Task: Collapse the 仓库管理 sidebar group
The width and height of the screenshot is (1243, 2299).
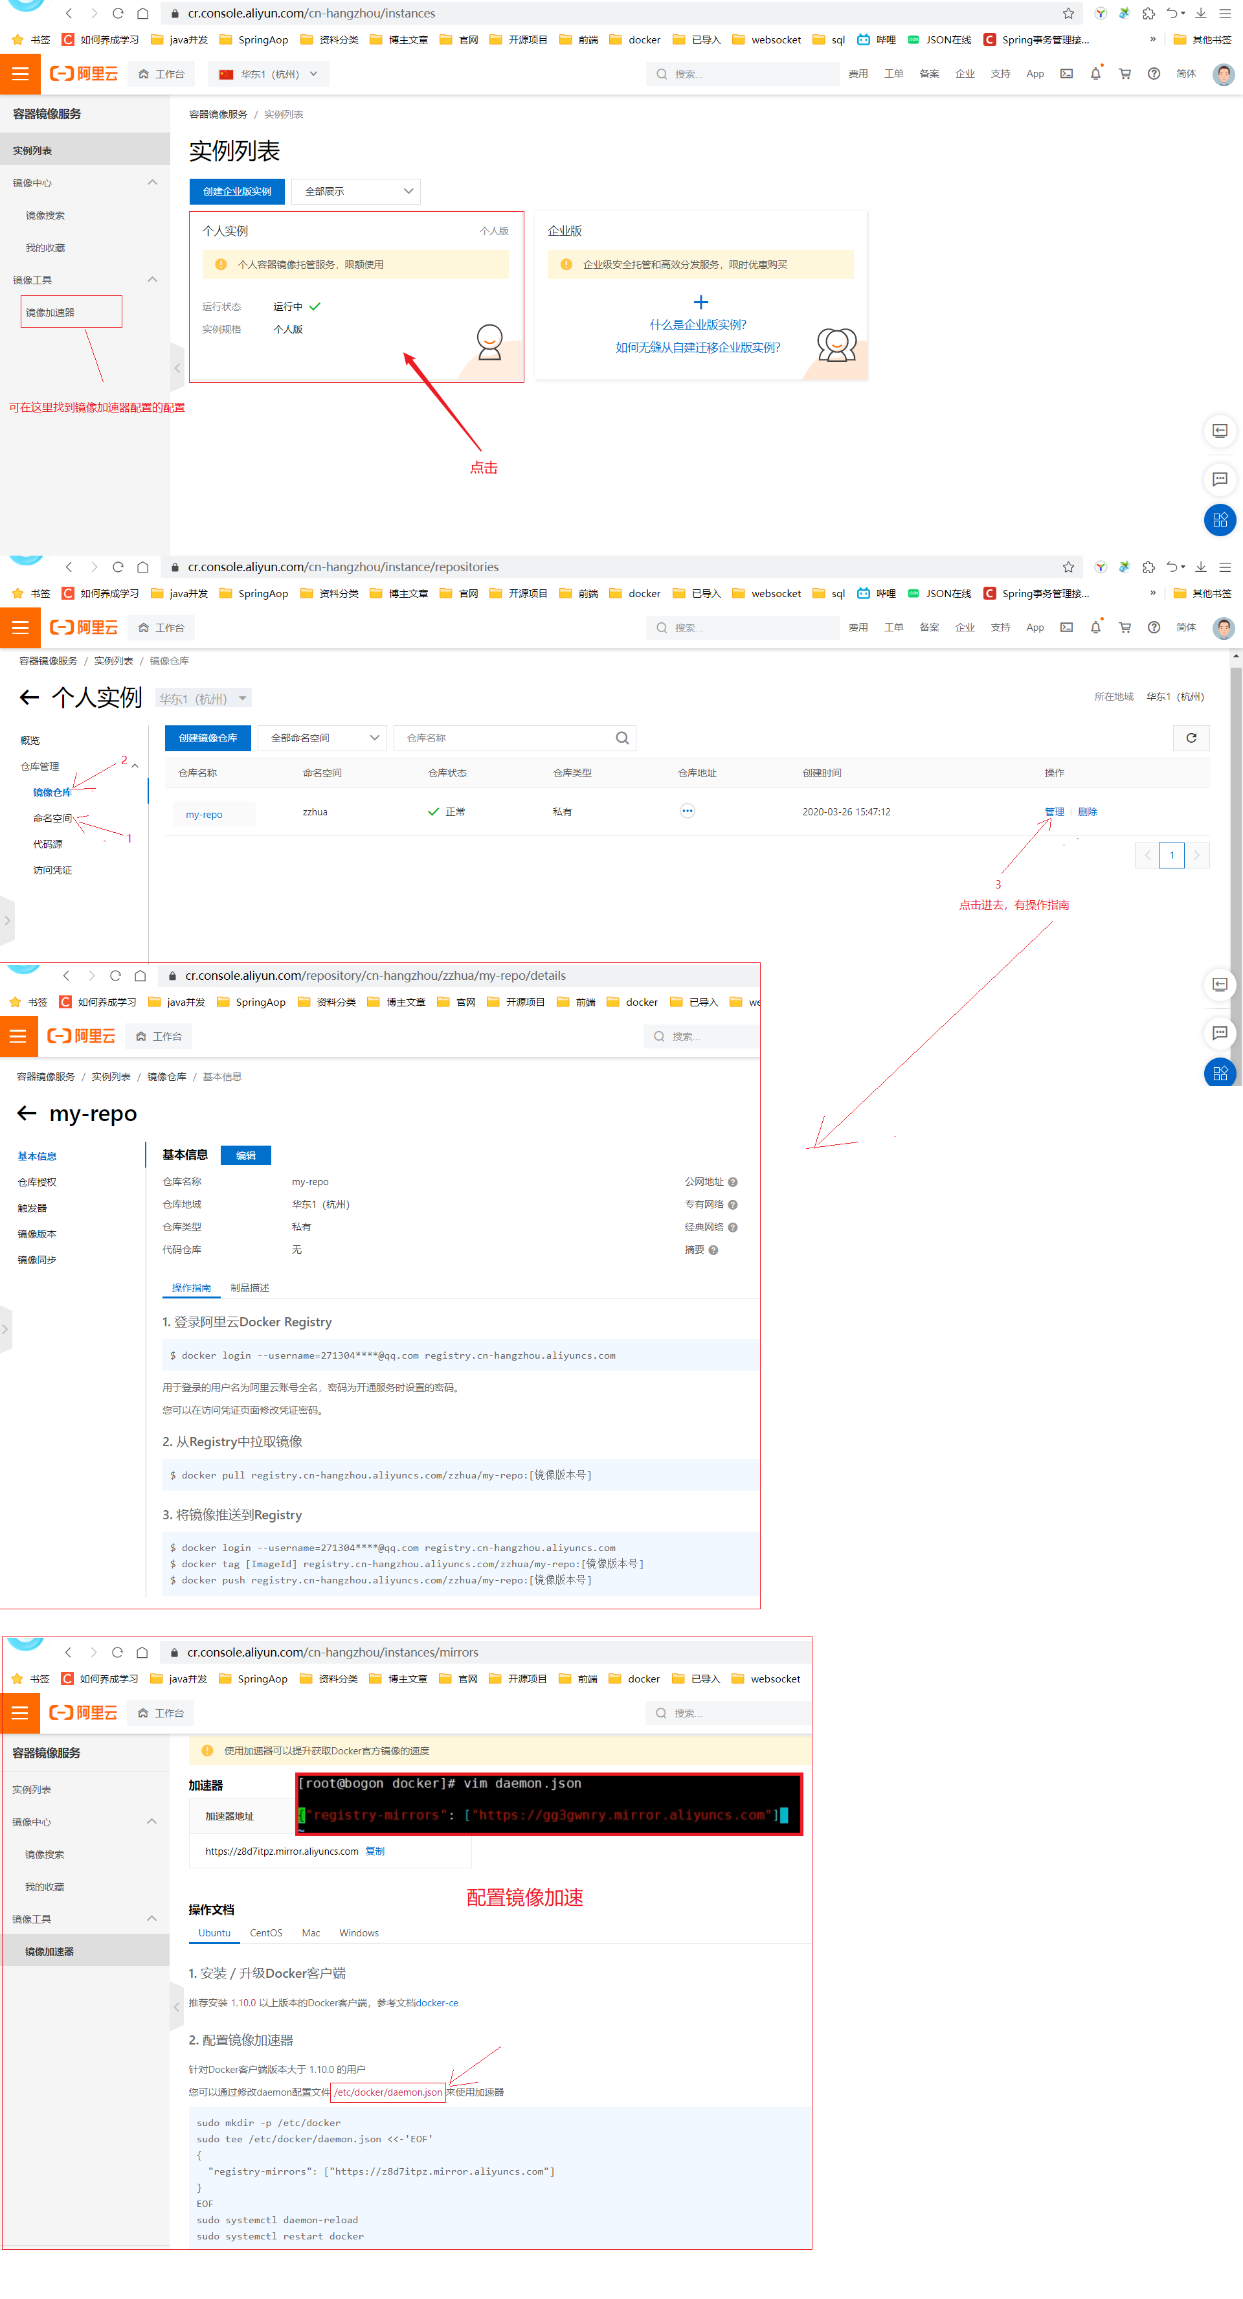Action: point(135,765)
